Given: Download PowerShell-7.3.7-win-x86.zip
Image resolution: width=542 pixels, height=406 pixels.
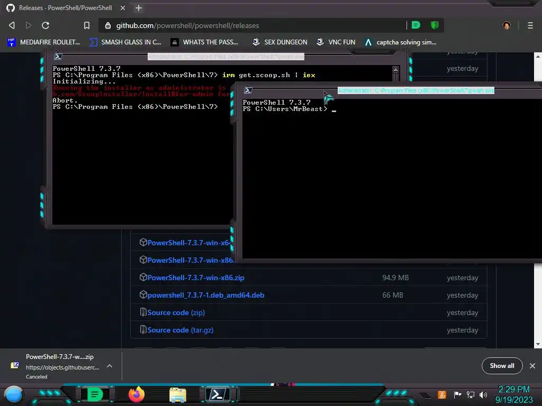Looking at the screenshot, I should (196, 278).
